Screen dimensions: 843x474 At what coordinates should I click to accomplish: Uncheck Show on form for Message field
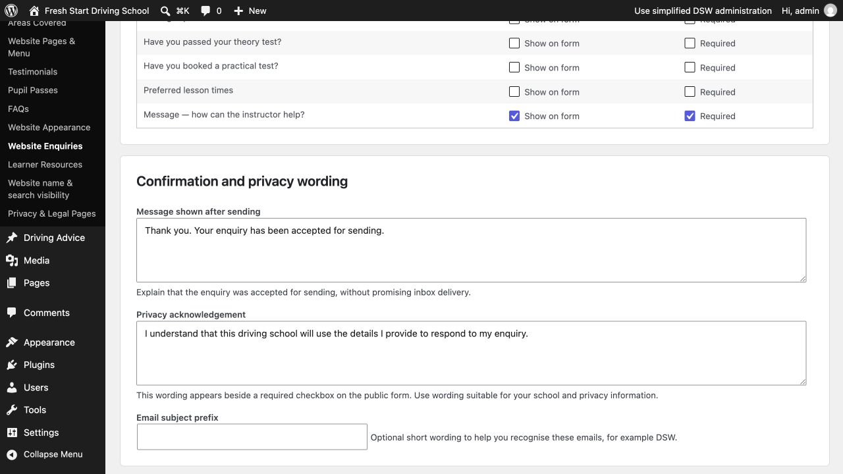click(514, 116)
